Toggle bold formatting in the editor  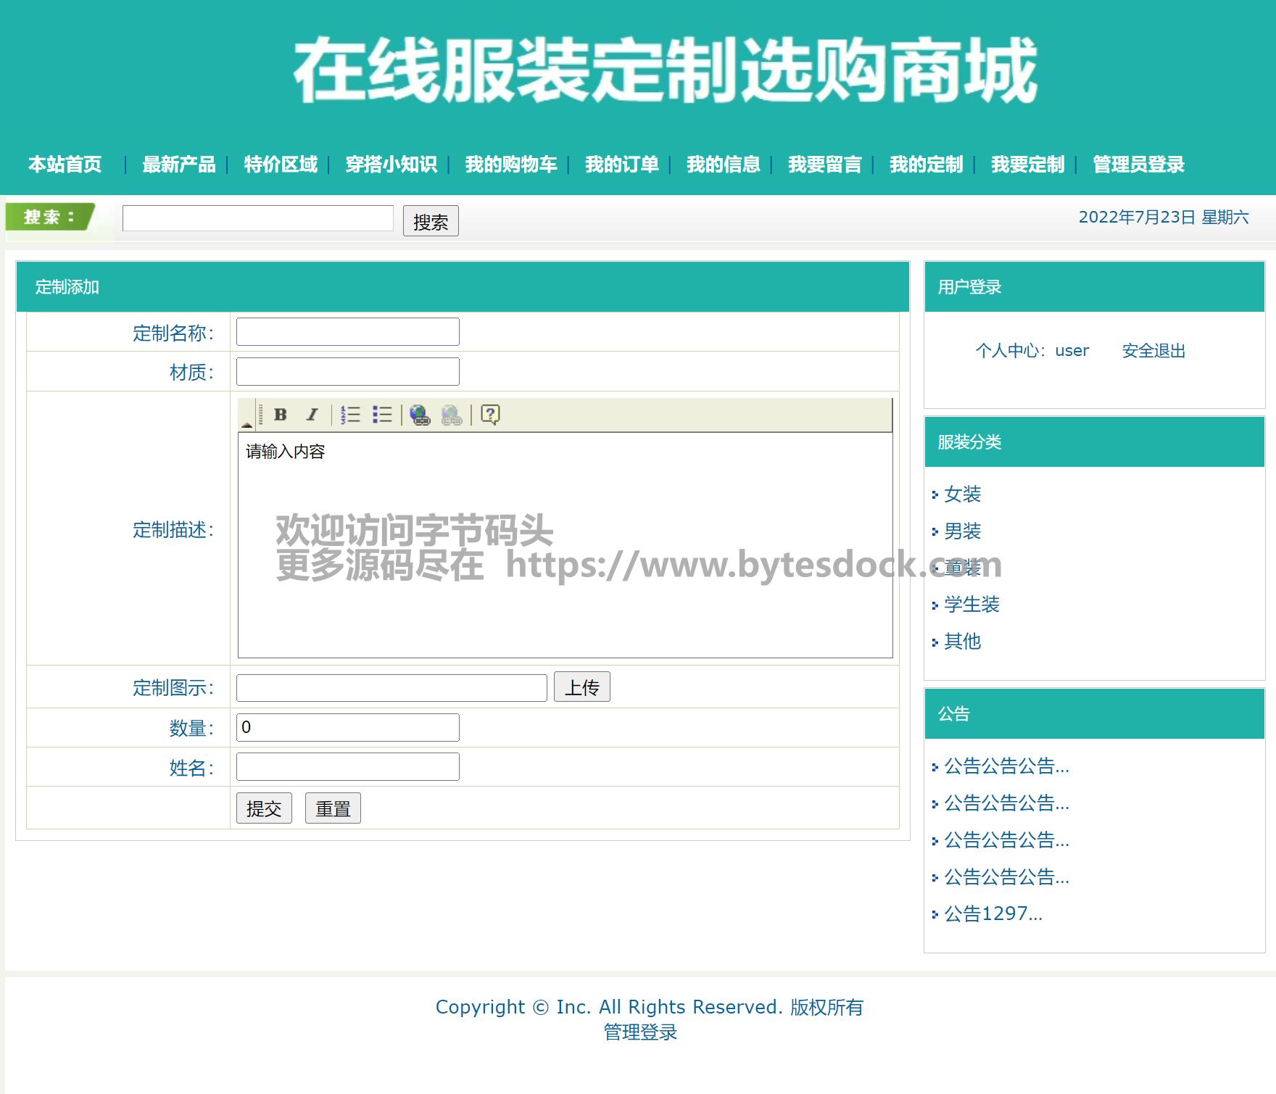[281, 415]
